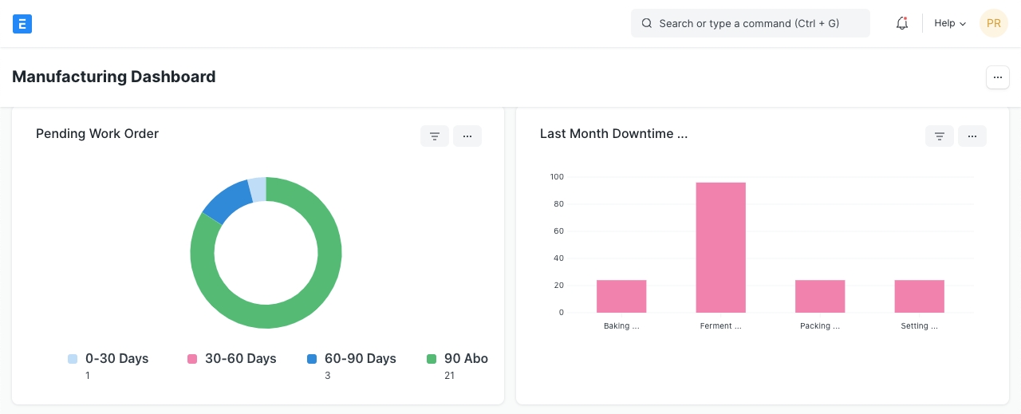Image resolution: width=1021 pixels, height=414 pixels.
Task: Open the Pending Work Order filter icon
Action: pyautogui.click(x=435, y=136)
